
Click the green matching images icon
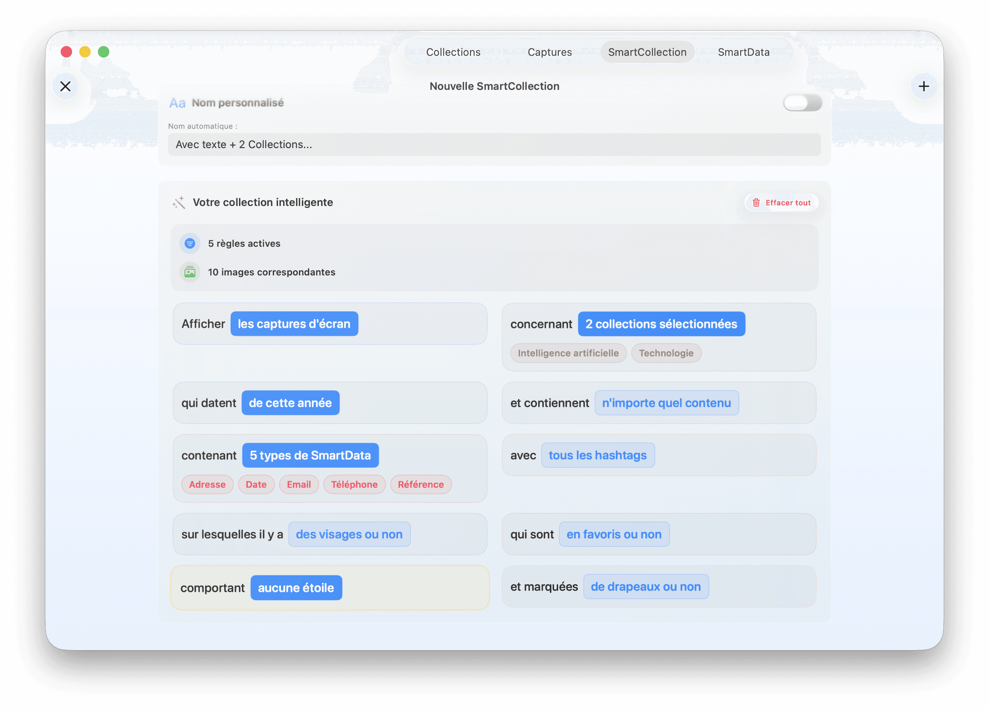pos(190,272)
